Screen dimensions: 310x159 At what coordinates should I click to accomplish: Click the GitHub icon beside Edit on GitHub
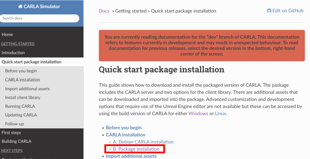269,11
